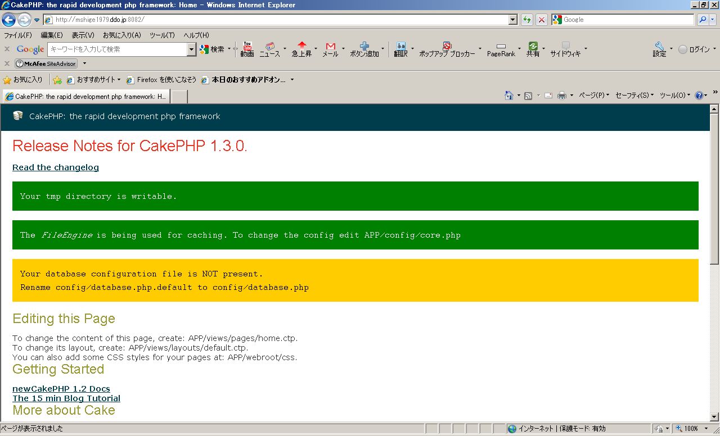Click the Release Notes for CakePHP 1.3.0 heading
The image size is (720, 436).
point(130,146)
